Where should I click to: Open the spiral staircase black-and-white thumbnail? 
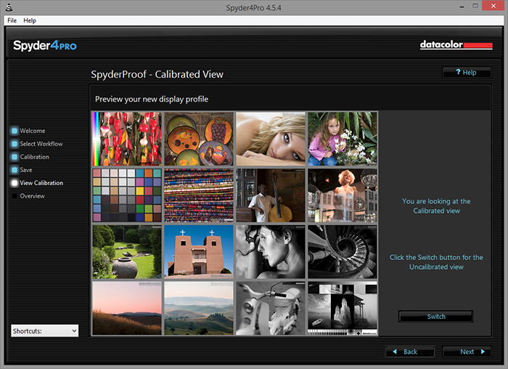point(341,252)
